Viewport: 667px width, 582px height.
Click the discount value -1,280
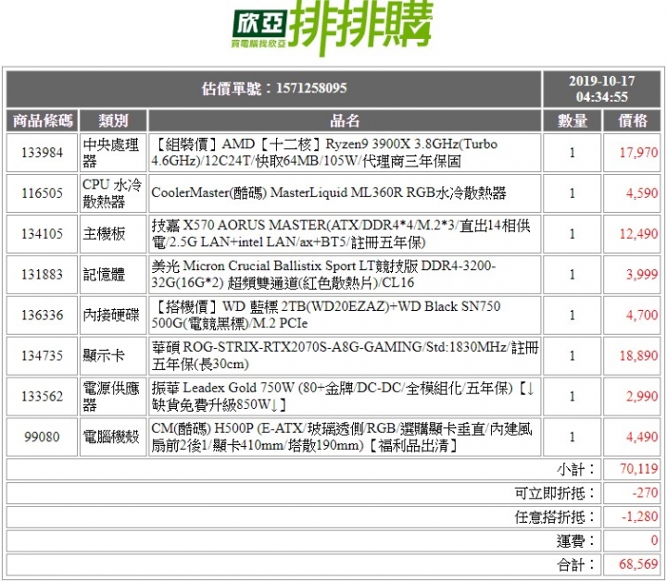[640, 516]
